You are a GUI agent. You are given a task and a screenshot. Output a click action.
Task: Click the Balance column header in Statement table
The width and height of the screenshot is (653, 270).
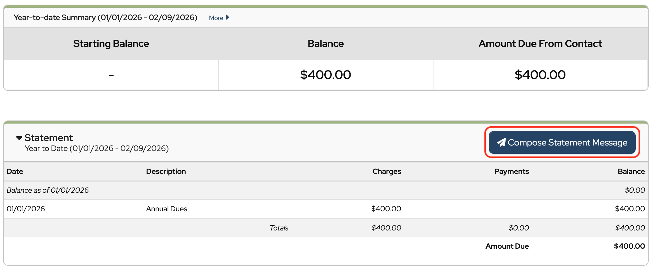click(x=631, y=171)
